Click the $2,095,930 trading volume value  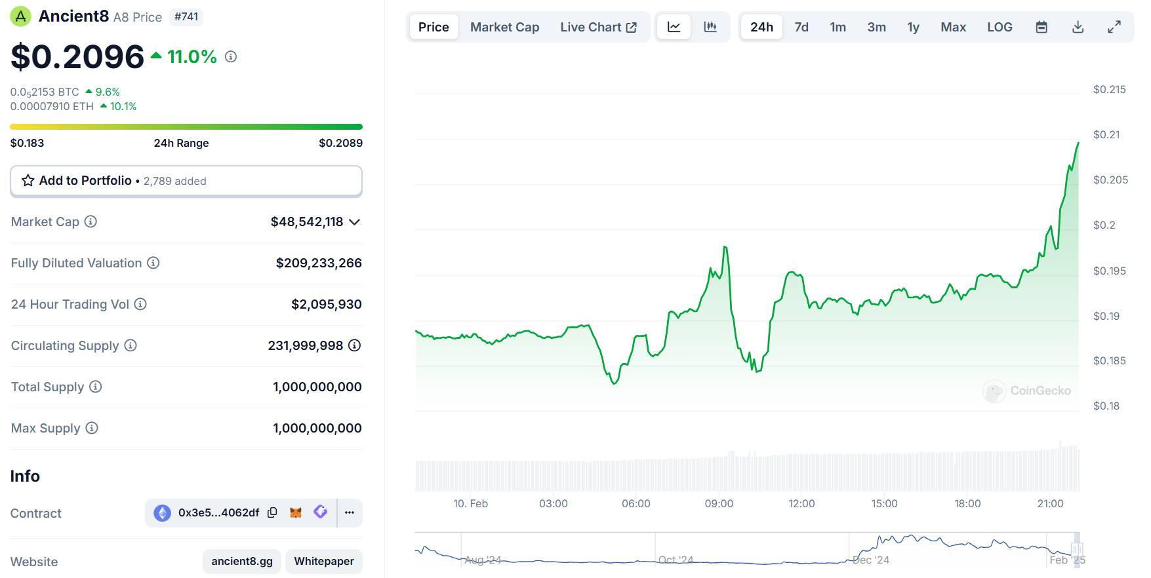(x=327, y=304)
